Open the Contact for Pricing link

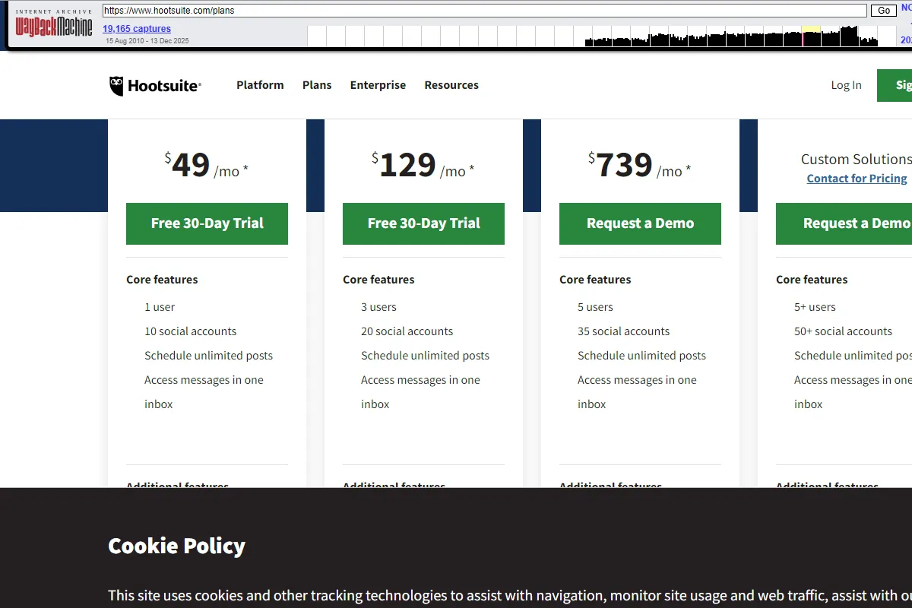tap(857, 178)
